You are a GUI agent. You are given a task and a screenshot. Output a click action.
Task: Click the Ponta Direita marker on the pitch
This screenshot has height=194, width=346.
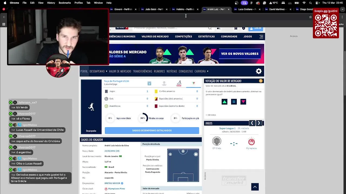click(x=196, y=154)
